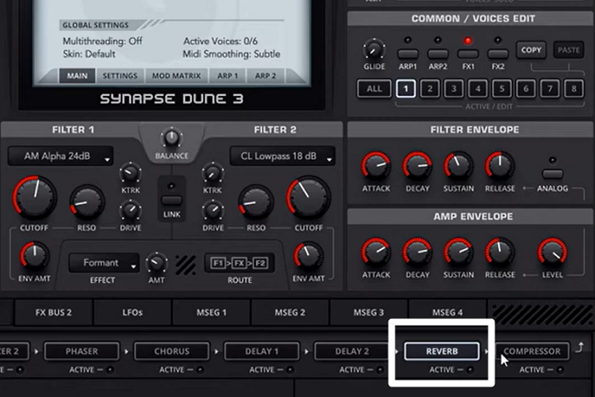Screen dimensions: 595x397
Task: Toggle the ARP1 button
Action: click(x=407, y=54)
